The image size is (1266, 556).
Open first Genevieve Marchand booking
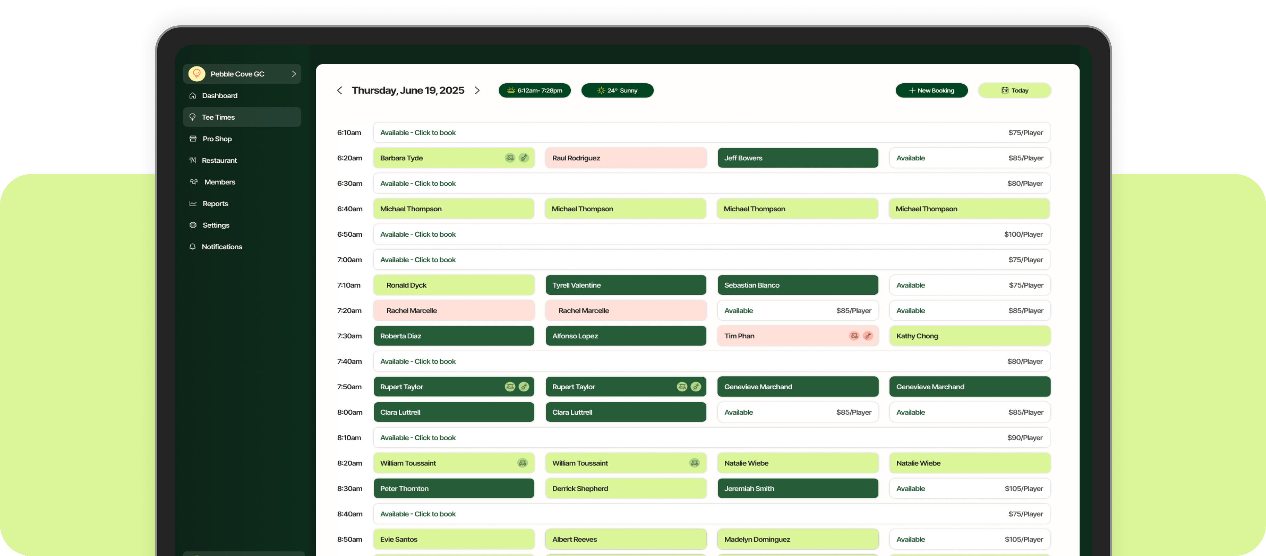point(798,387)
